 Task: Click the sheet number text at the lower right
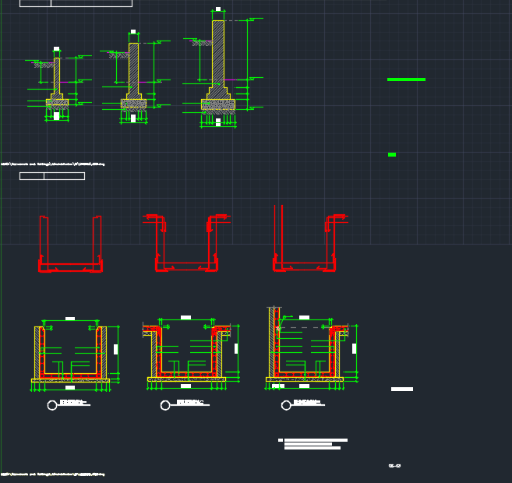394,466
